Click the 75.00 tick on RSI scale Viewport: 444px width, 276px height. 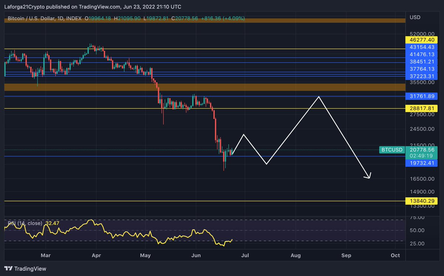(x=417, y=217)
